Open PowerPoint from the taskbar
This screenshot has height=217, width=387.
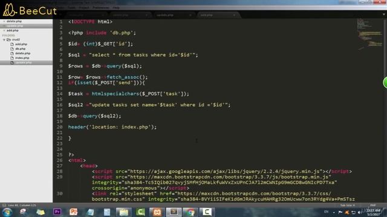[x=74, y=212]
